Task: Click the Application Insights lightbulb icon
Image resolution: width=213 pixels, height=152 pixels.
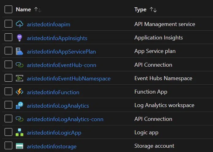Action: click(19, 38)
